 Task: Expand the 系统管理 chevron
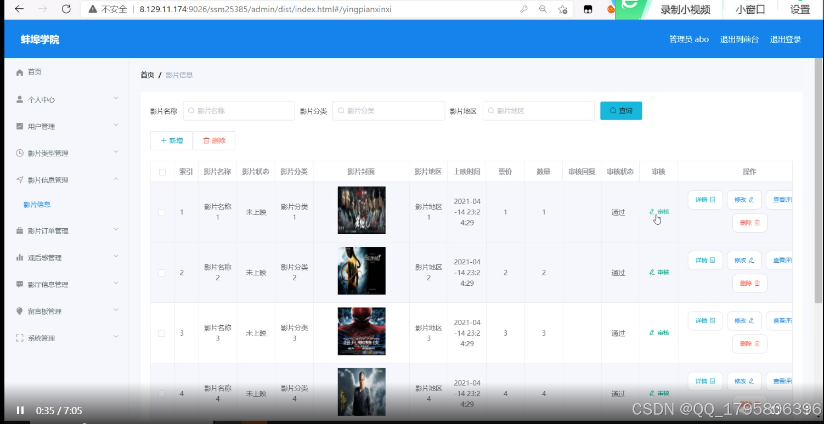(x=116, y=337)
